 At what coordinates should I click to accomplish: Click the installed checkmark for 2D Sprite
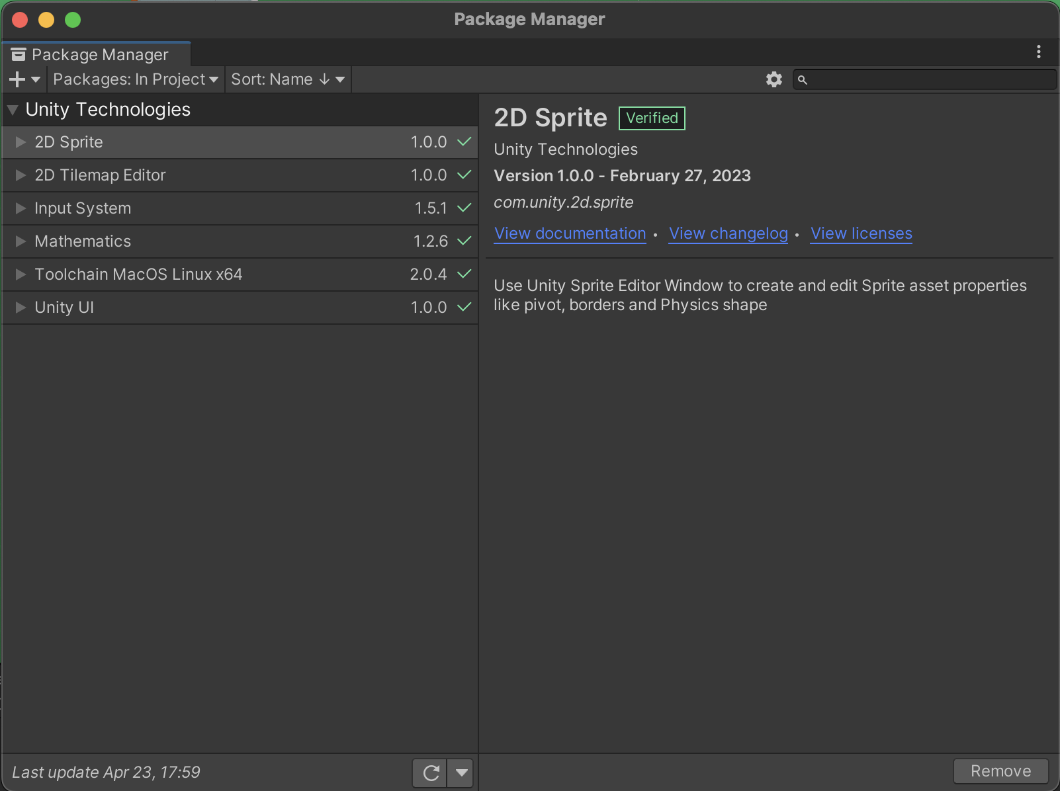[464, 142]
